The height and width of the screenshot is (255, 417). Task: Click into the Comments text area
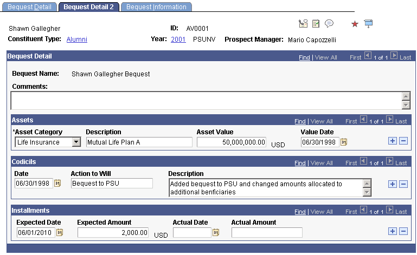tap(207, 101)
